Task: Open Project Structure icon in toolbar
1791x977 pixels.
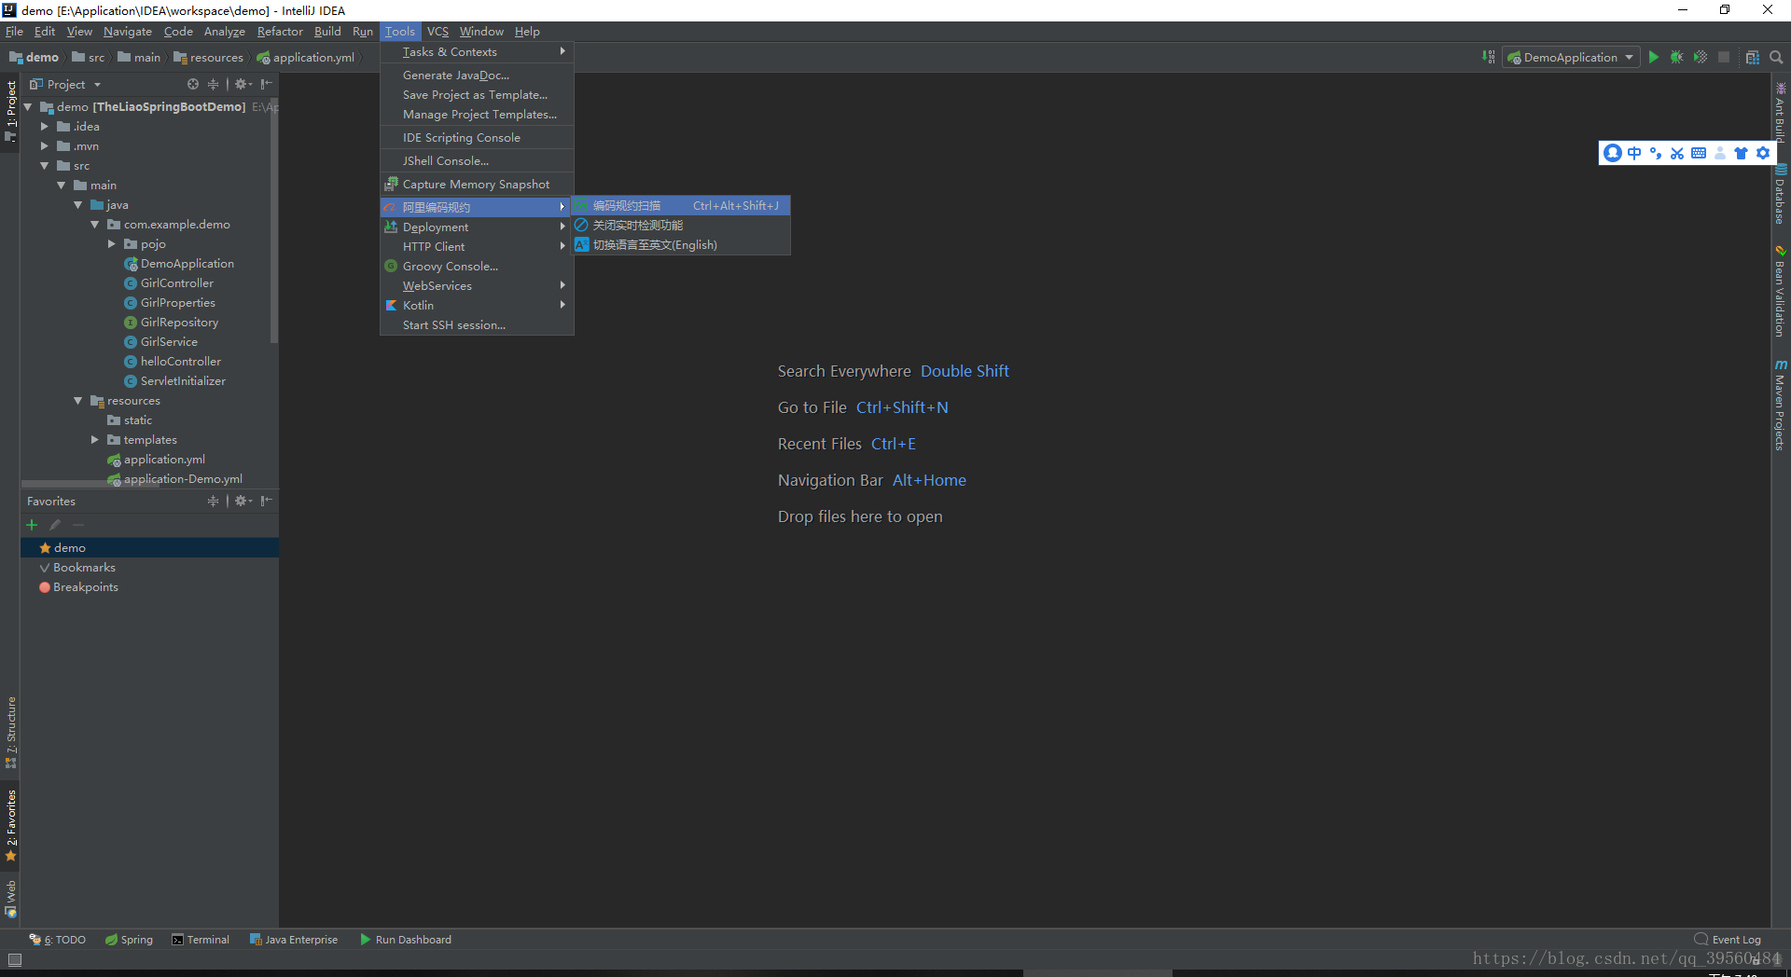Action: pyautogui.click(x=1752, y=57)
